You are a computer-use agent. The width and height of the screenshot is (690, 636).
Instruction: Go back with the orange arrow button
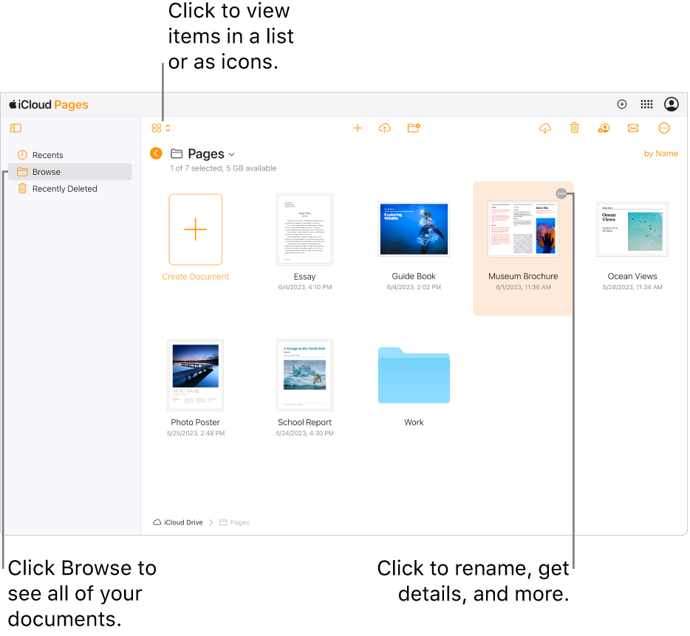pos(156,153)
